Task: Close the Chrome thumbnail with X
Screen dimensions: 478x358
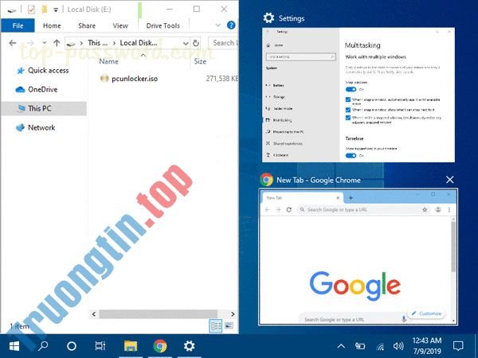Action: coord(449,180)
